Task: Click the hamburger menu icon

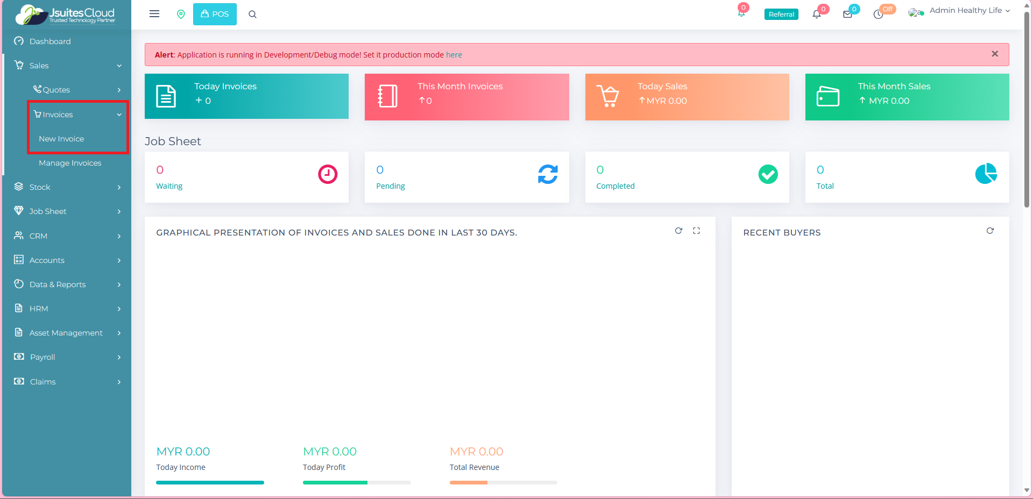Action: (154, 14)
